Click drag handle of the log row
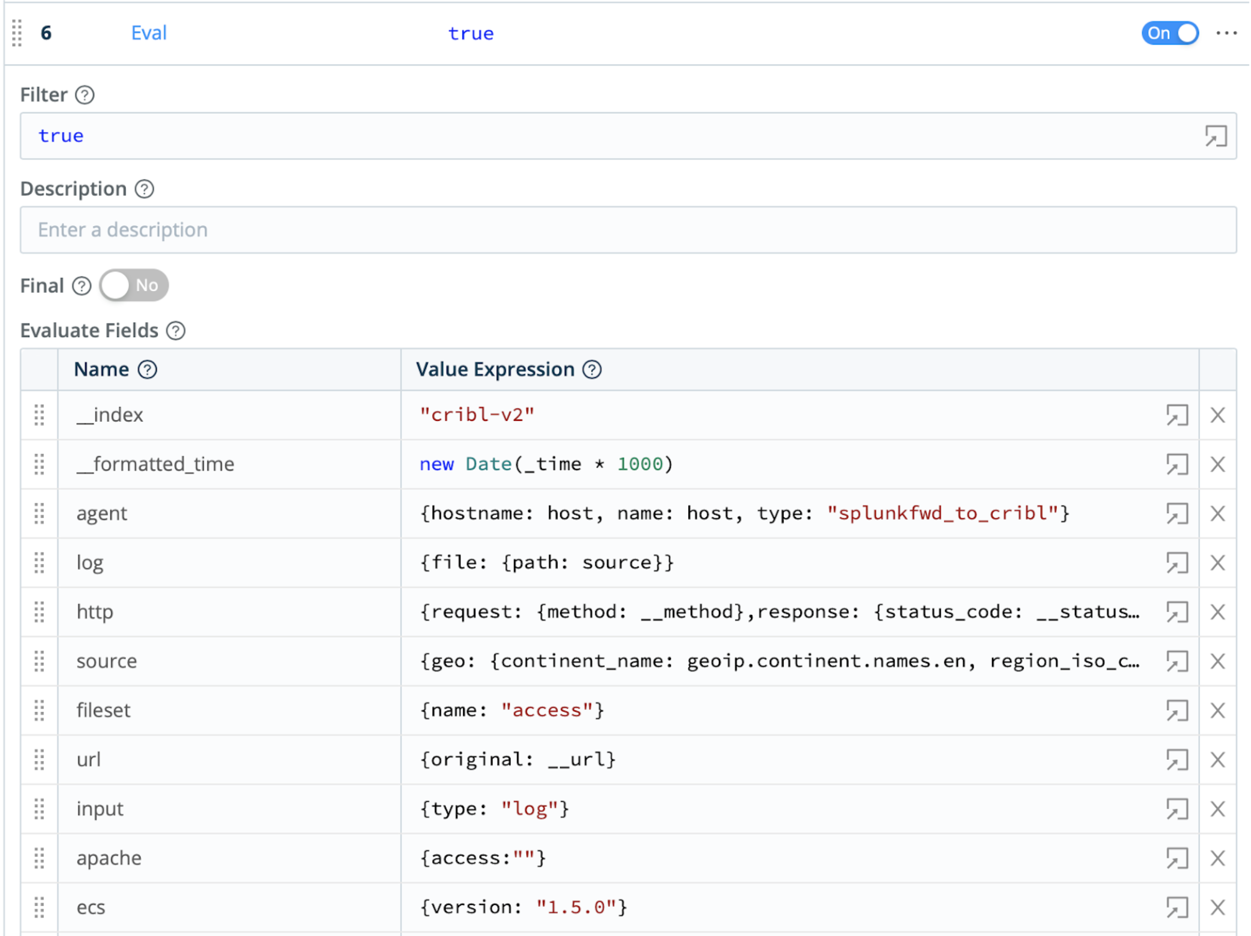The height and width of the screenshot is (936, 1251). [39, 564]
